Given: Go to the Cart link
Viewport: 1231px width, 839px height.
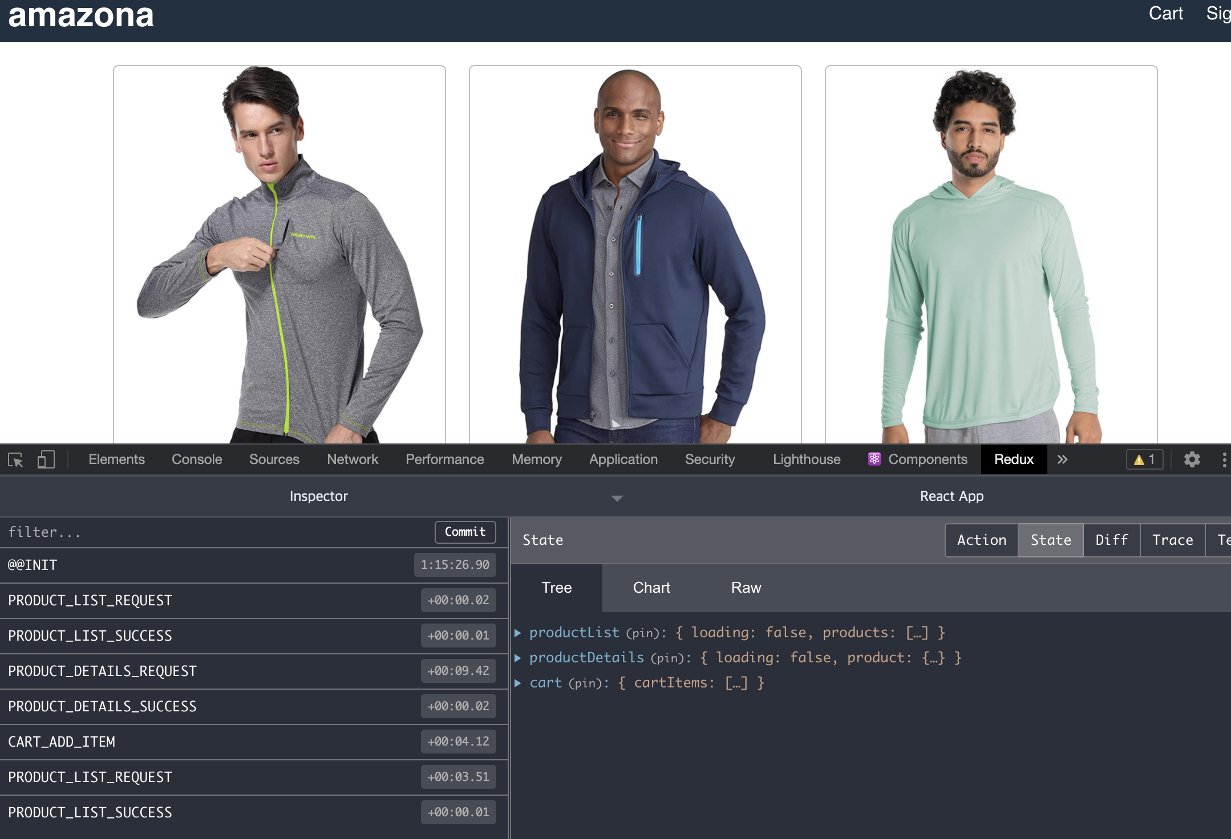Looking at the screenshot, I should click(x=1165, y=14).
